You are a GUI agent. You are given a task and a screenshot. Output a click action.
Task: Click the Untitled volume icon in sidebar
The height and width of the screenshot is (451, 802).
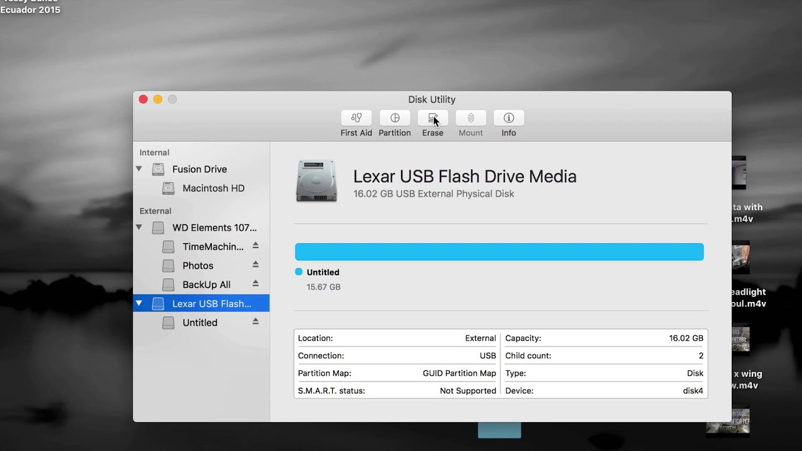(169, 323)
